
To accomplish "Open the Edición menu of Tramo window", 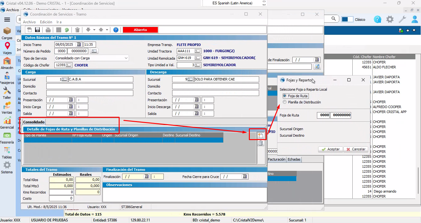I will click(x=46, y=22).
